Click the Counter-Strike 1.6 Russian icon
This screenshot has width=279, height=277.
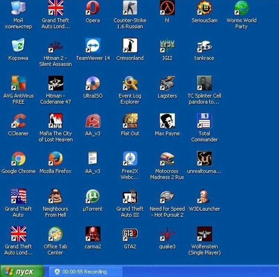click(x=130, y=8)
